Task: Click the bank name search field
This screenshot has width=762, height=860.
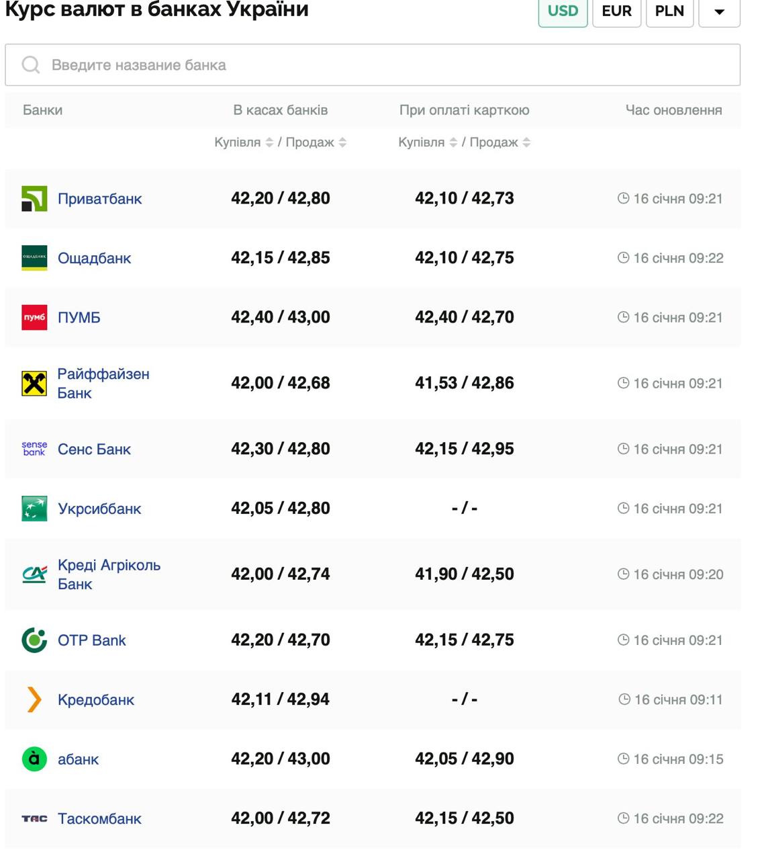Action: [373, 65]
